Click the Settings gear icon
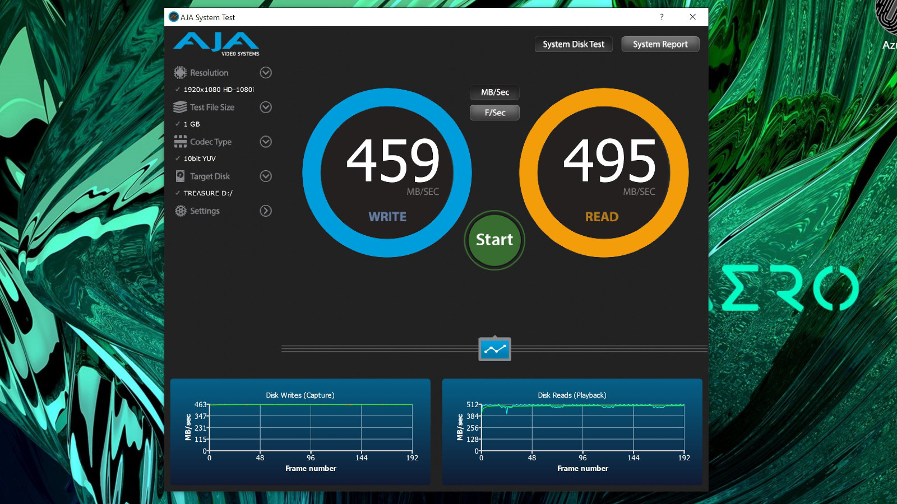The height and width of the screenshot is (504, 897). pyautogui.click(x=181, y=211)
